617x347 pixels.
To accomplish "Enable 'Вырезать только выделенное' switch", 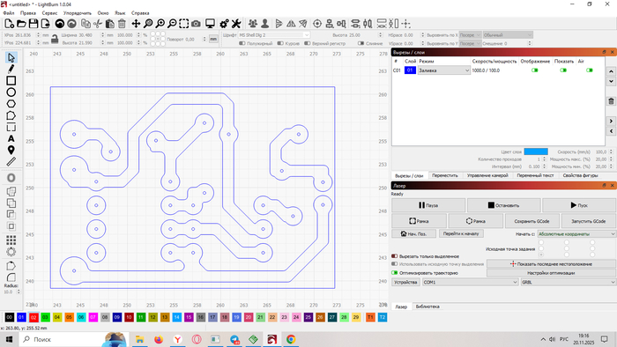I will (394, 256).
